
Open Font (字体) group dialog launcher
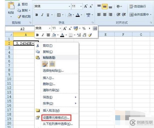click(92, 23)
